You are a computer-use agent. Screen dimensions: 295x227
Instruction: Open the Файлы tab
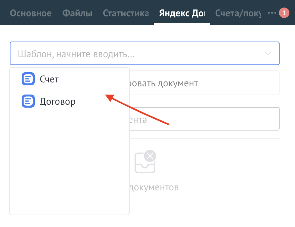pos(77,13)
